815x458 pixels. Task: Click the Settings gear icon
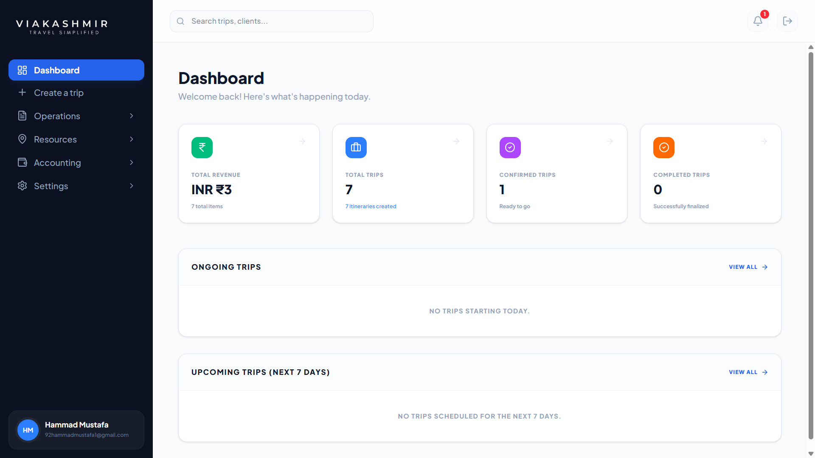click(x=22, y=186)
